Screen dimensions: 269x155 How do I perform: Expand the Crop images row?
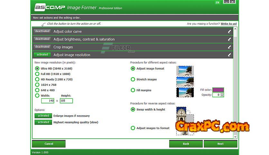coord(133,47)
